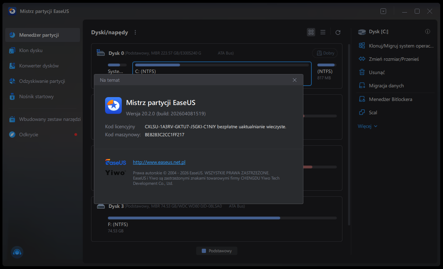The width and height of the screenshot is (443, 269).
Task: Click the resize arrows icon
Action: pos(362,59)
